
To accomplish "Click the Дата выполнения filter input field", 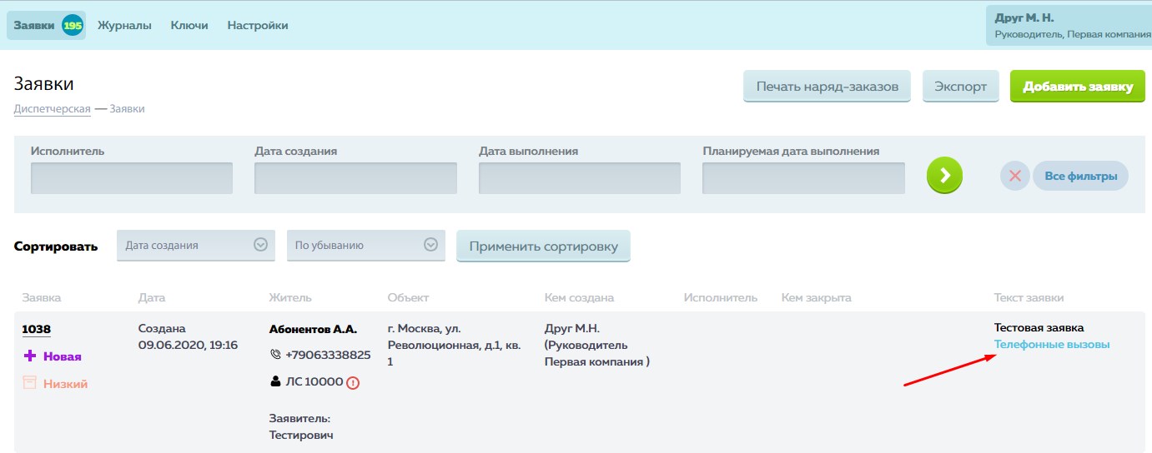I will [x=580, y=178].
